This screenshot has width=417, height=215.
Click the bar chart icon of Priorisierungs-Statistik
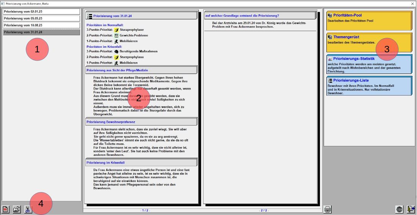tap(330, 59)
